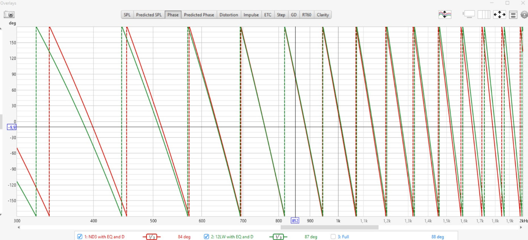The image size is (528, 240).
Task: Switch to the SPL tab
Action: click(x=127, y=15)
